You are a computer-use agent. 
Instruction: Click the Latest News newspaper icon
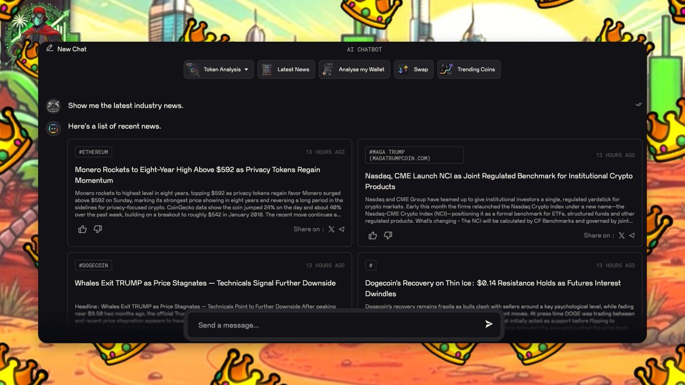tap(267, 70)
